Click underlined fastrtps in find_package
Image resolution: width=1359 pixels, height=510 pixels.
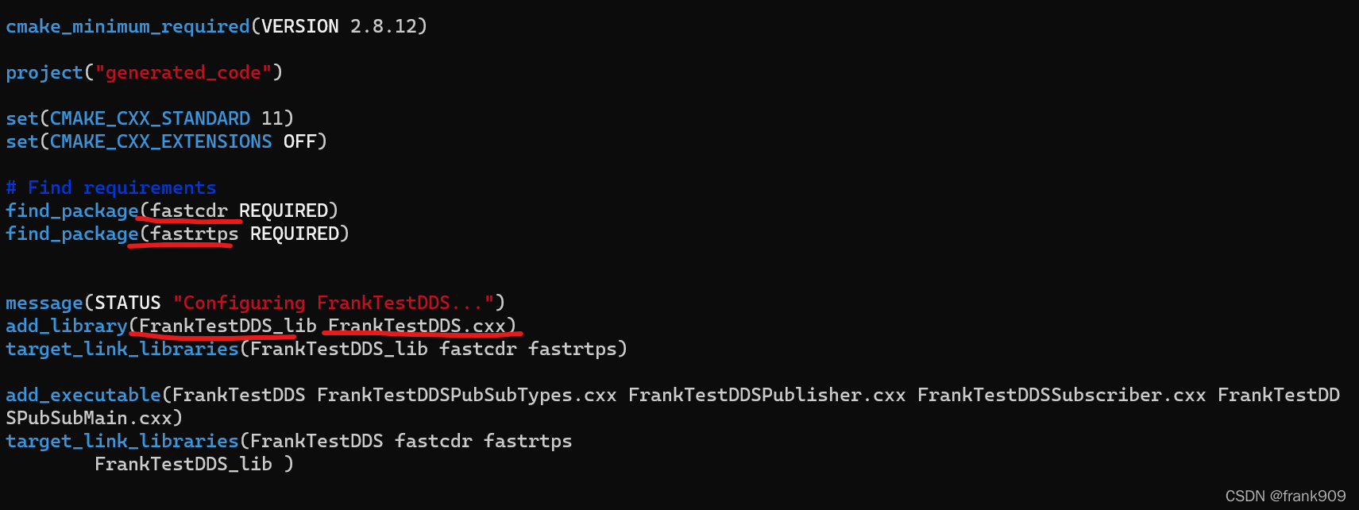pyautogui.click(x=194, y=234)
